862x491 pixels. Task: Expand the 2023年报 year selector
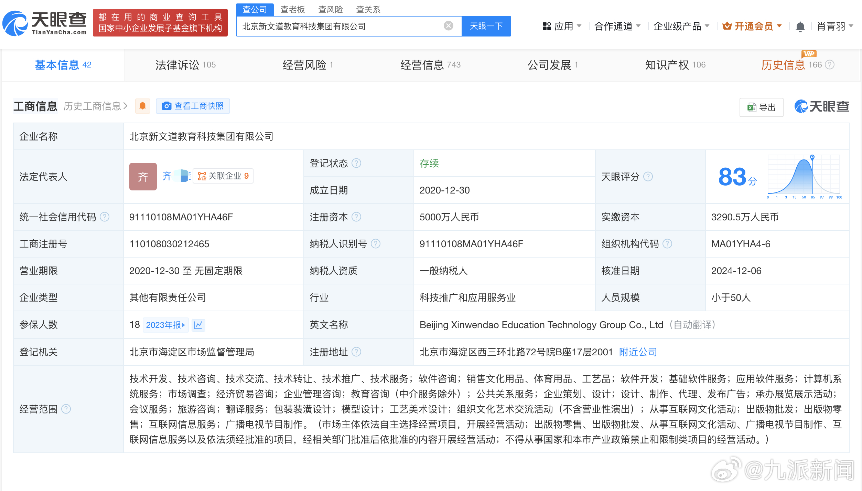pyautogui.click(x=165, y=325)
